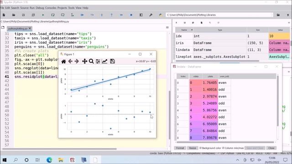Click the muted volume tray icon
The width and height of the screenshot is (292, 164).
tap(259, 160)
